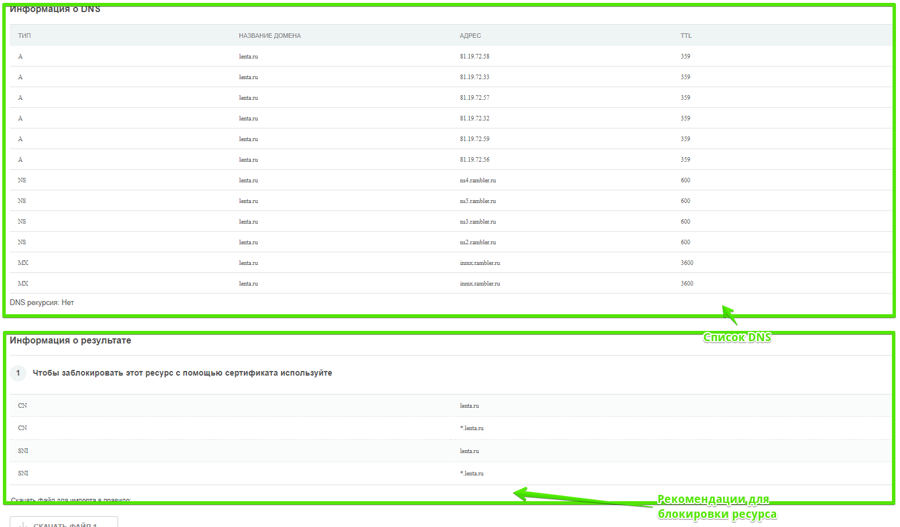Click the address 81.19.72.57
This screenshot has height=527, width=900.
[x=474, y=97]
